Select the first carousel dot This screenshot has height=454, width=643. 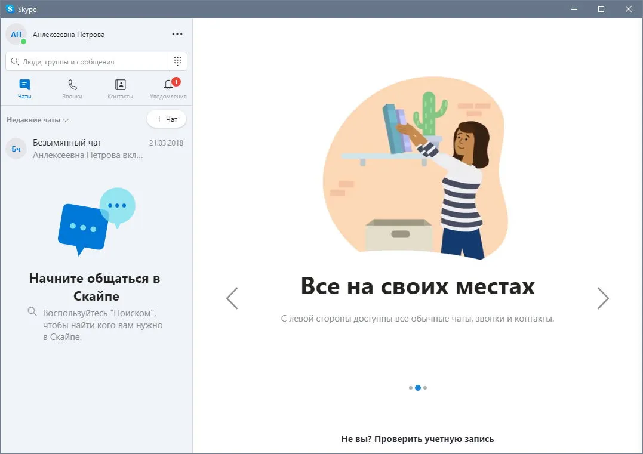click(411, 388)
